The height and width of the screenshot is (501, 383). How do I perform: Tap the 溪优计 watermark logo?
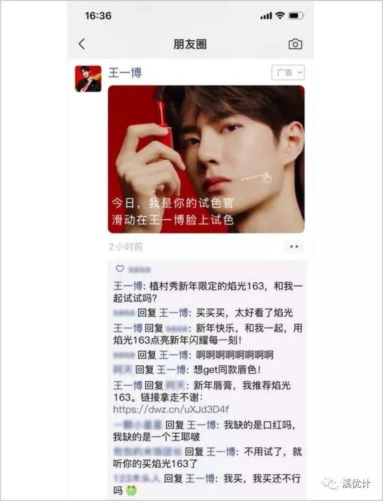(346, 483)
